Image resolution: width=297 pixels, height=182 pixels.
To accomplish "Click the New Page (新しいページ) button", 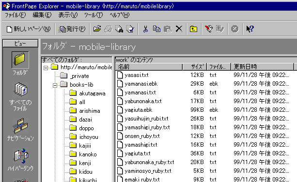I will coord(29,29).
